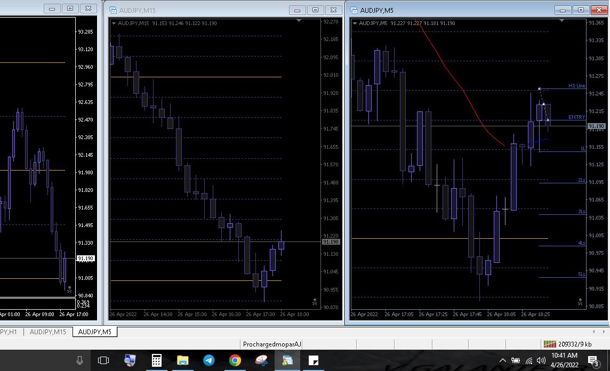Show hidden system tray icons

point(503,360)
